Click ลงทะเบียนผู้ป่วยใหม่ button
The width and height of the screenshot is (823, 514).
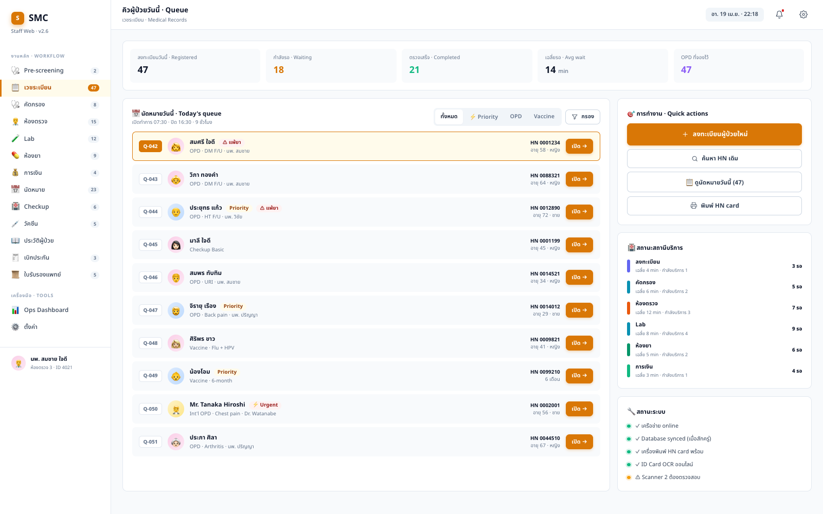point(714,134)
